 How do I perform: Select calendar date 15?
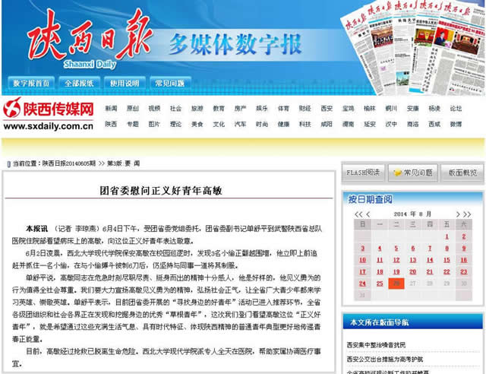point(447,260)
